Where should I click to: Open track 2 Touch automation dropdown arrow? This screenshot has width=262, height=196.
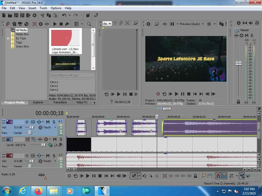pos(55,128)
